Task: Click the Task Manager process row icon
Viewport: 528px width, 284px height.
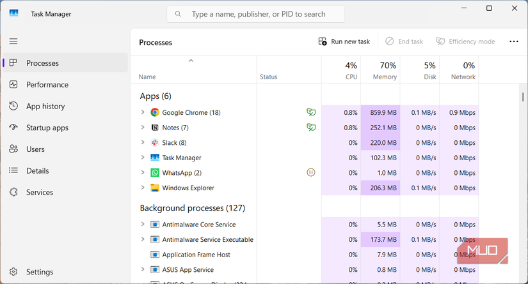Action: pos(155,158)
